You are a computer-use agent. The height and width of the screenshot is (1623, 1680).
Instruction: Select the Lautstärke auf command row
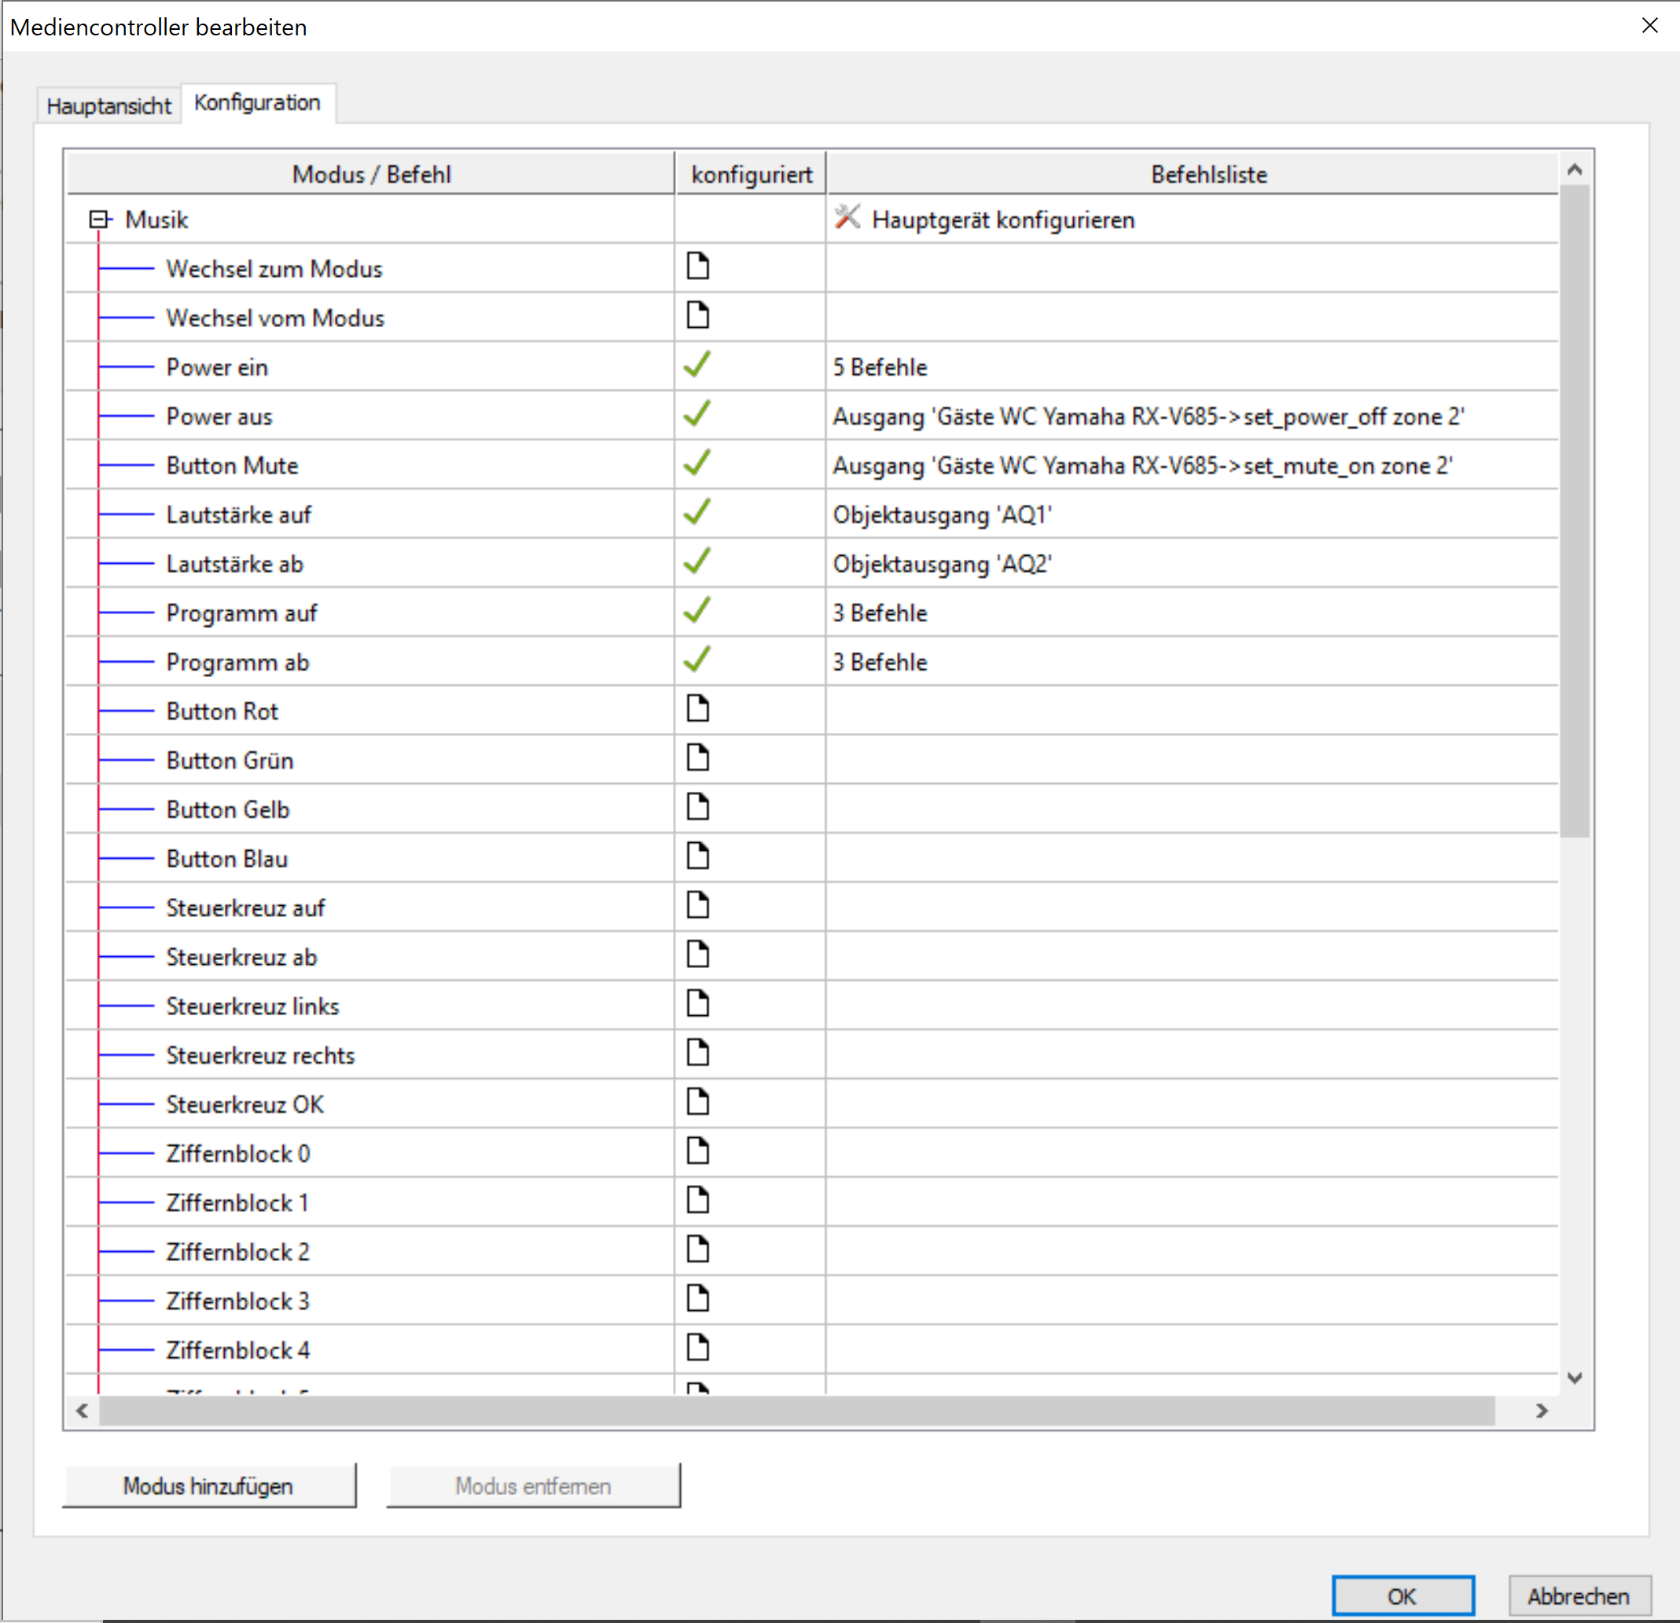tap(238, 514)
